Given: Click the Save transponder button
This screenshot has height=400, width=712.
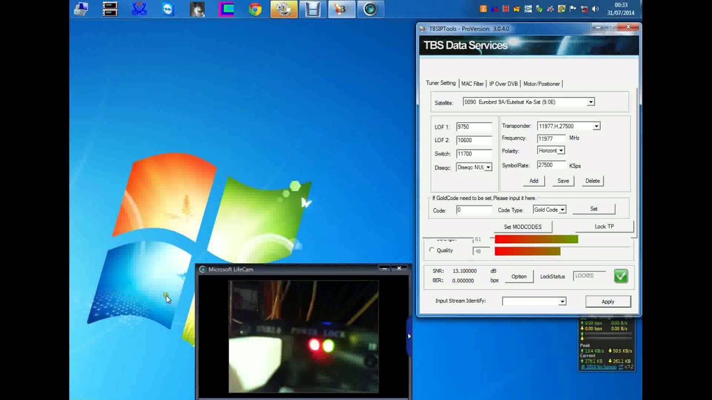Looking at the screenshot, I should click(x=563, y=181).
